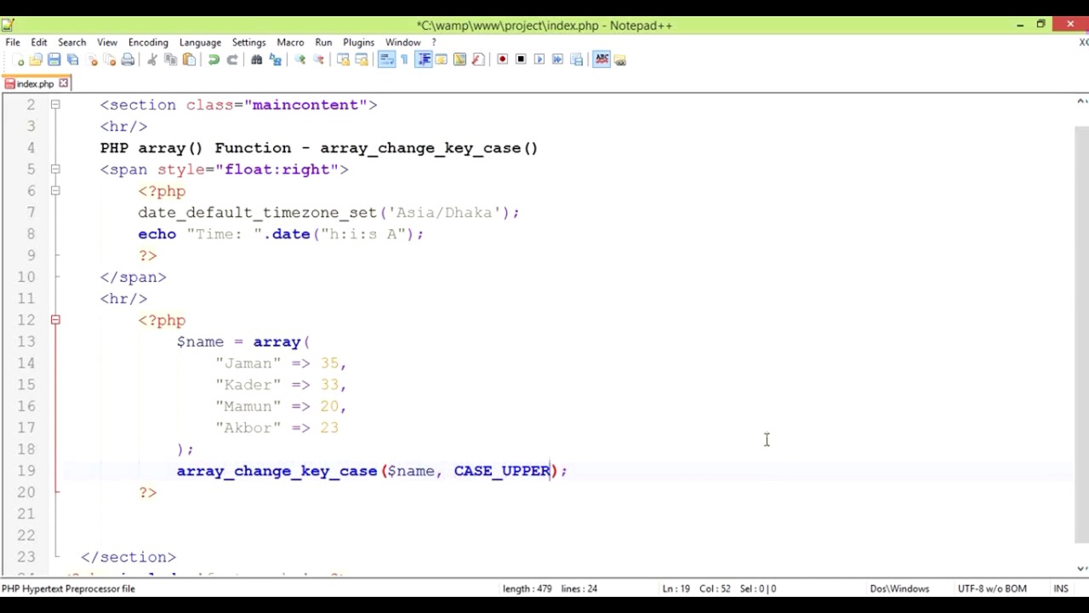Open the View menu
This screenshot has height=613, width=1089.
[107, 42]
